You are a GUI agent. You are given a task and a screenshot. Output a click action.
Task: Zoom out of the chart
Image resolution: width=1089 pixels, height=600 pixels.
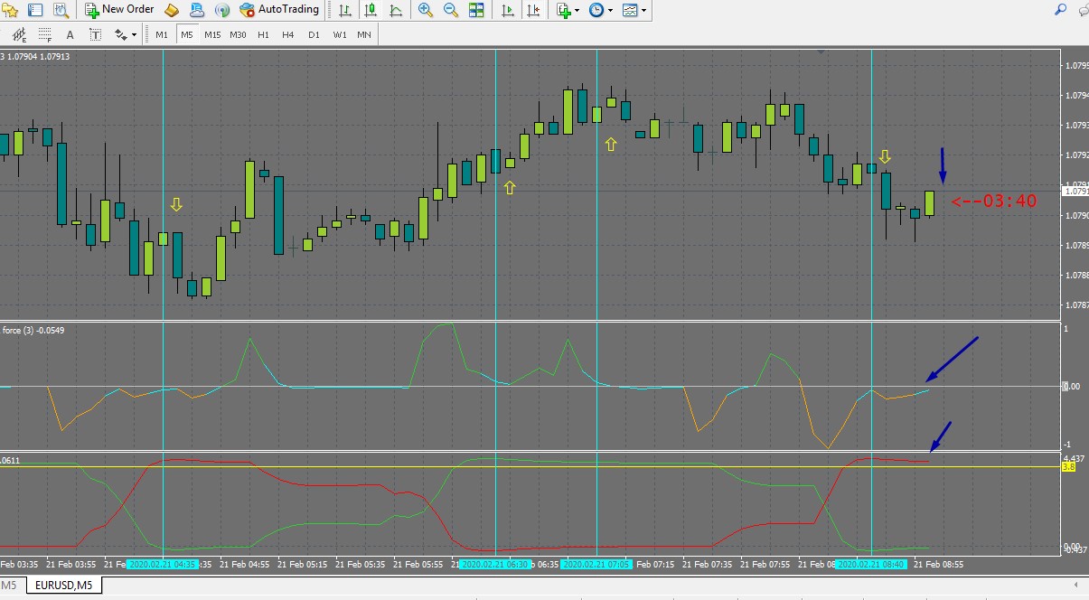[x=450, y=10]
